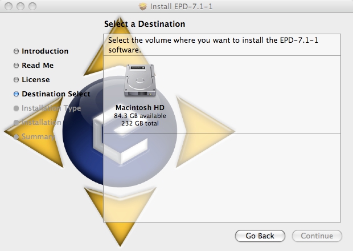Click the package icon in the title bar
Image resolution: width=353 pixels, height=251 pixels.
click(143, 6)
